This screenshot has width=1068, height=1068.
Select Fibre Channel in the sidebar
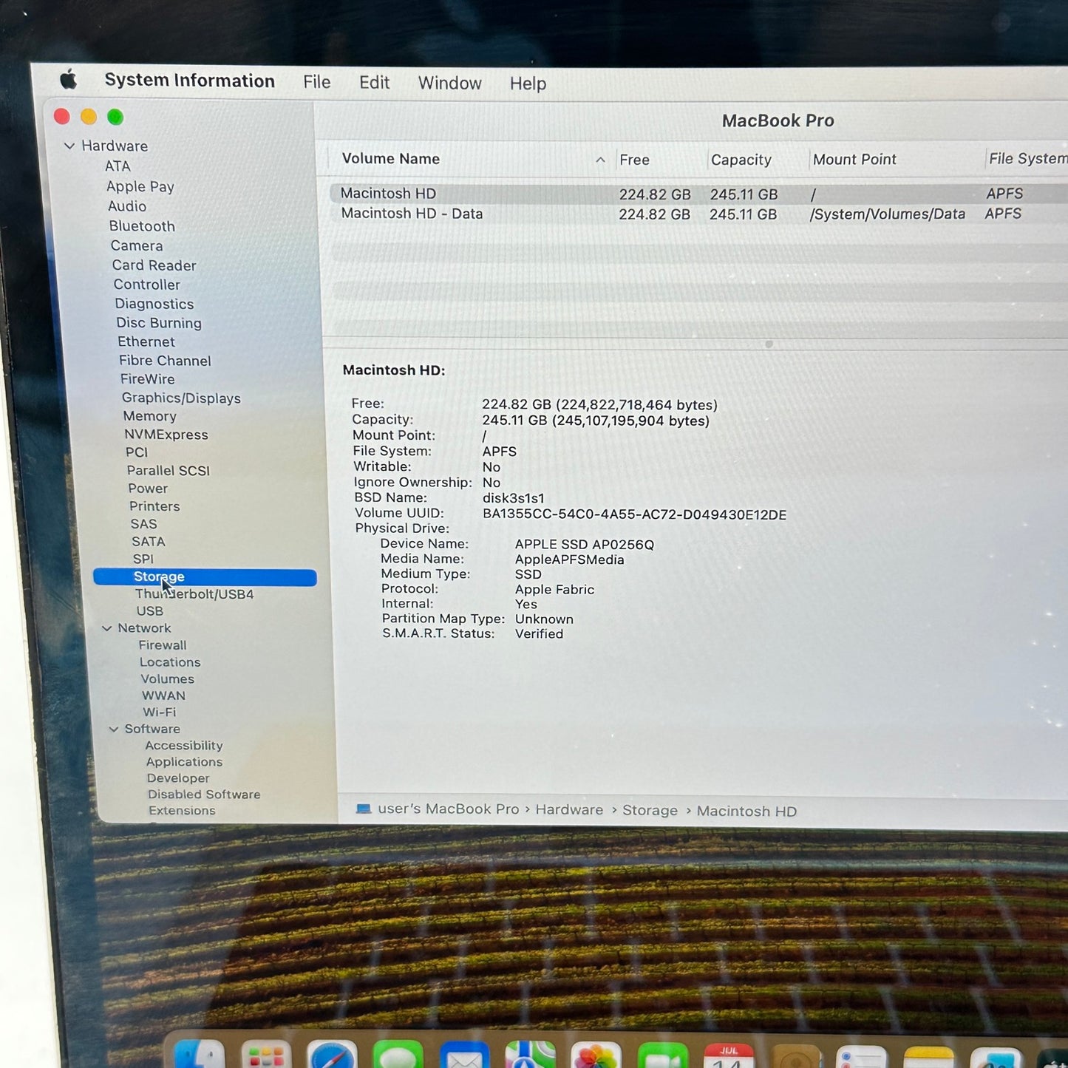click(165, 361)
